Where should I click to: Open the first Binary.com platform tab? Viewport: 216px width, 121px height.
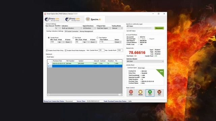pos(52,19)
